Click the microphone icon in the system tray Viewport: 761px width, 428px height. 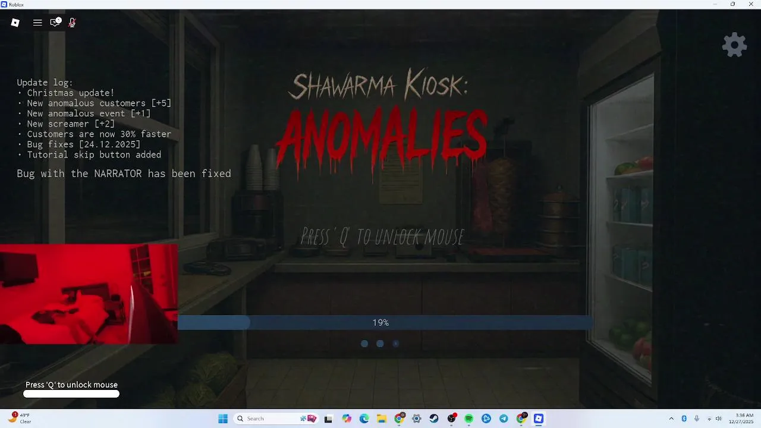tap(696, 418)
